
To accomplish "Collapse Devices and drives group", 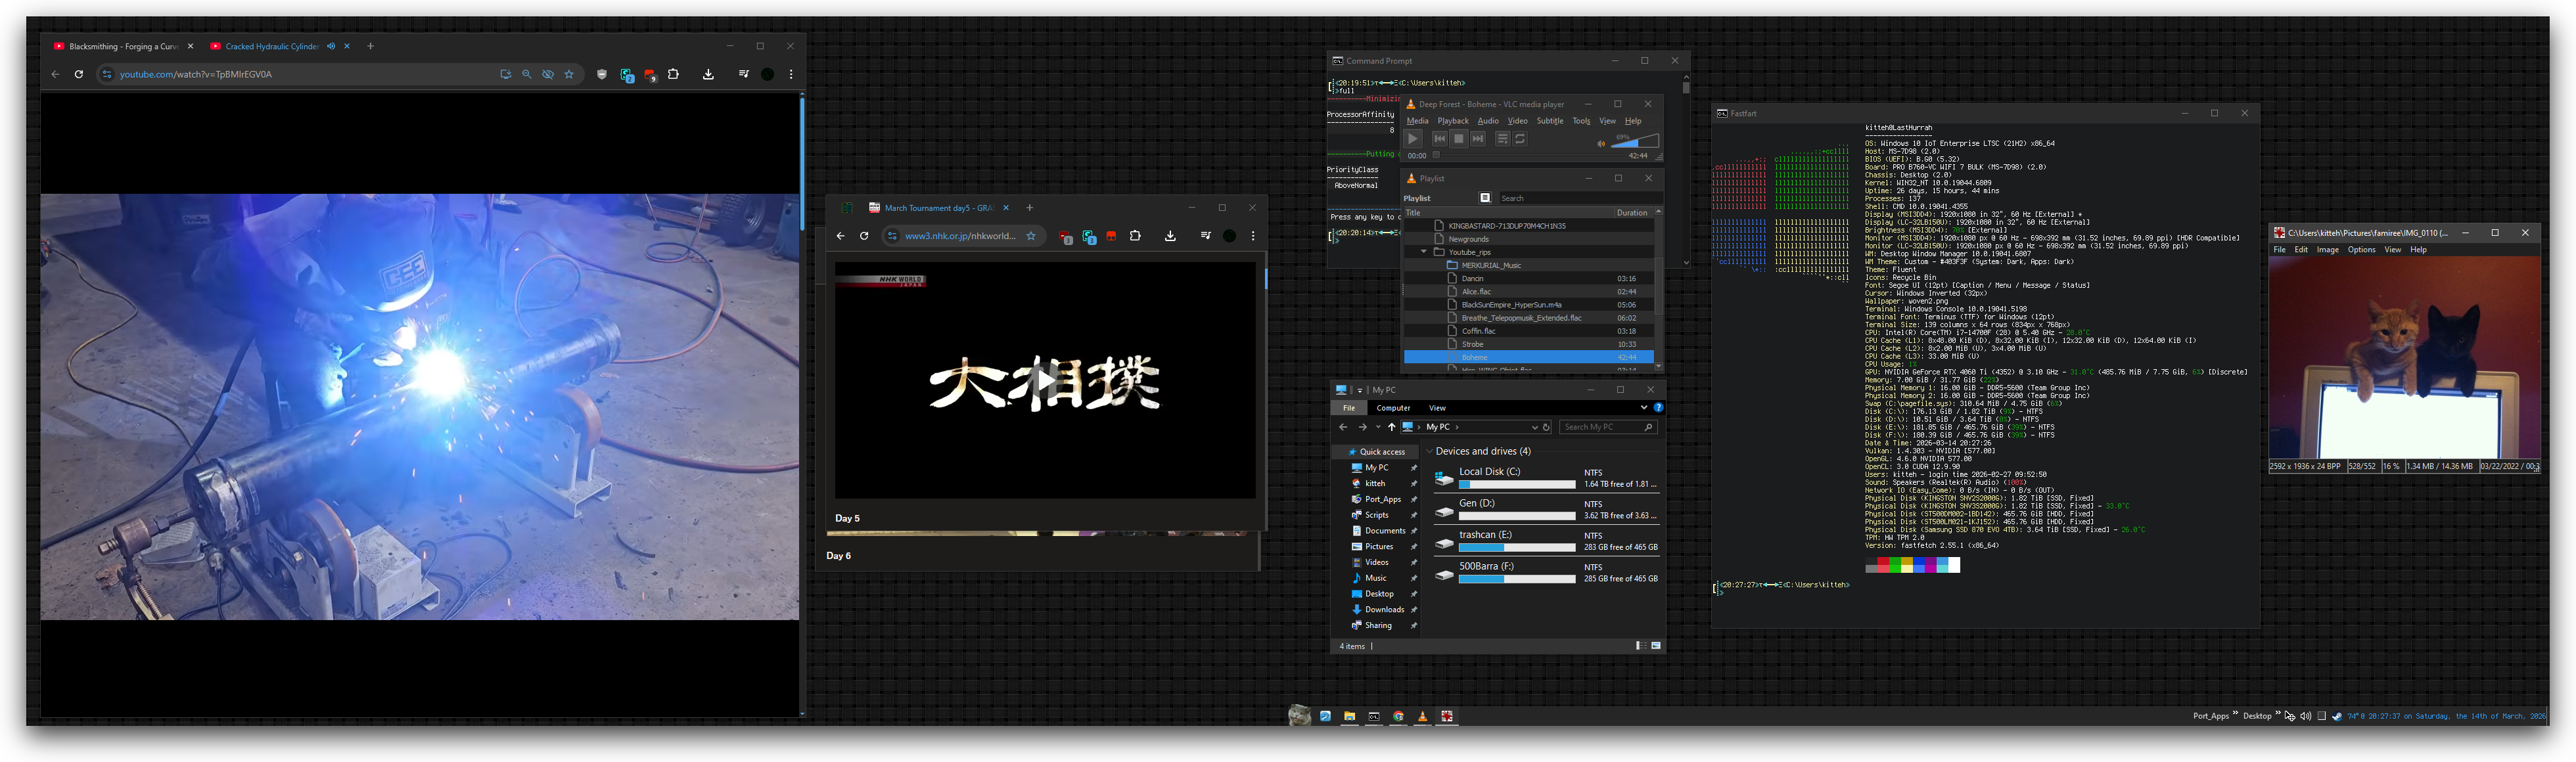I will (1430, 452).
